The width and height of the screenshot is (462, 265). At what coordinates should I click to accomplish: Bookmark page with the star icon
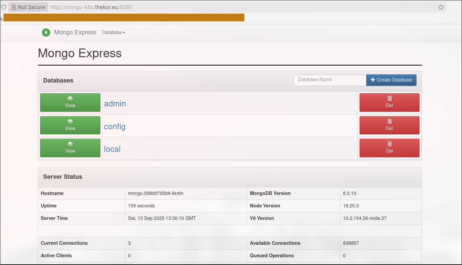(x=441, y=7)
